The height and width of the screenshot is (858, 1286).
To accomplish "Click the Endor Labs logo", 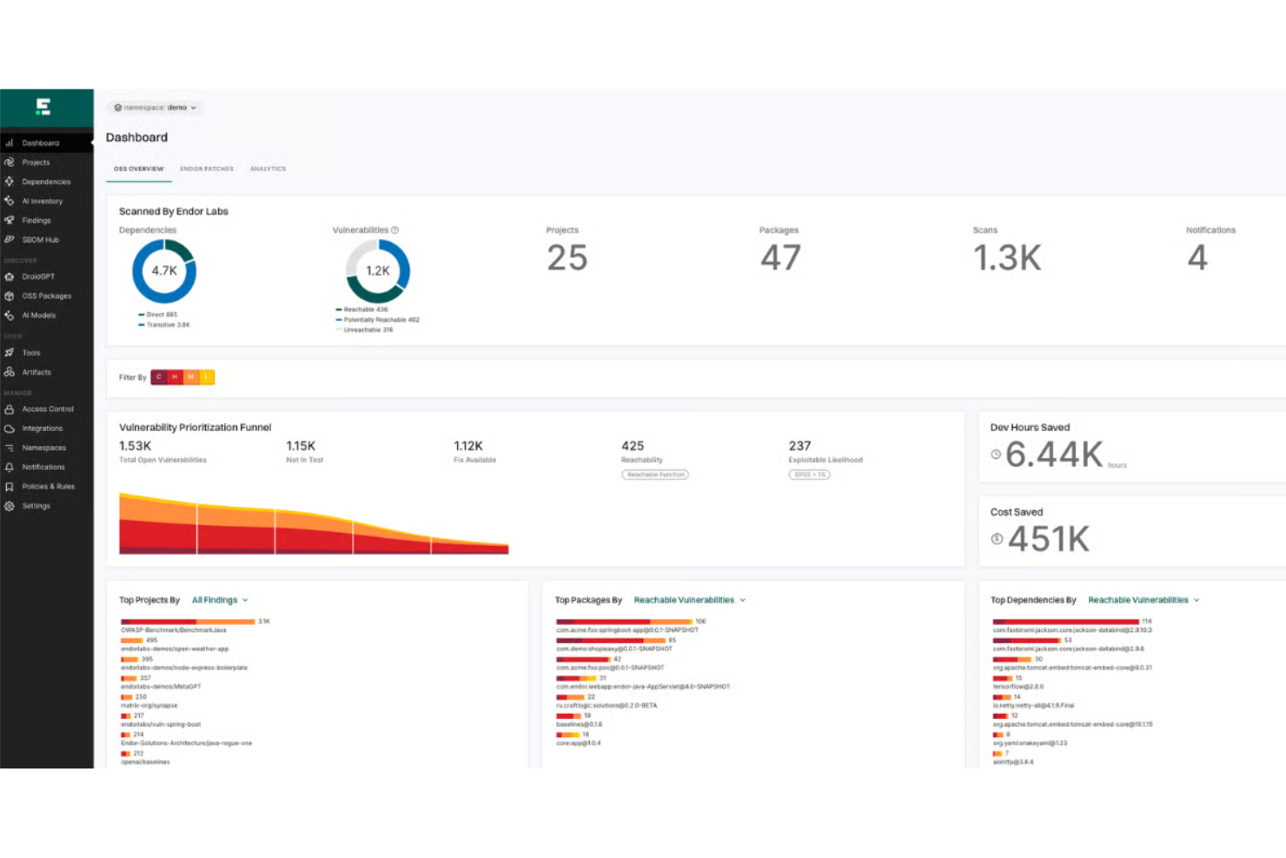I will coord(43,107).
